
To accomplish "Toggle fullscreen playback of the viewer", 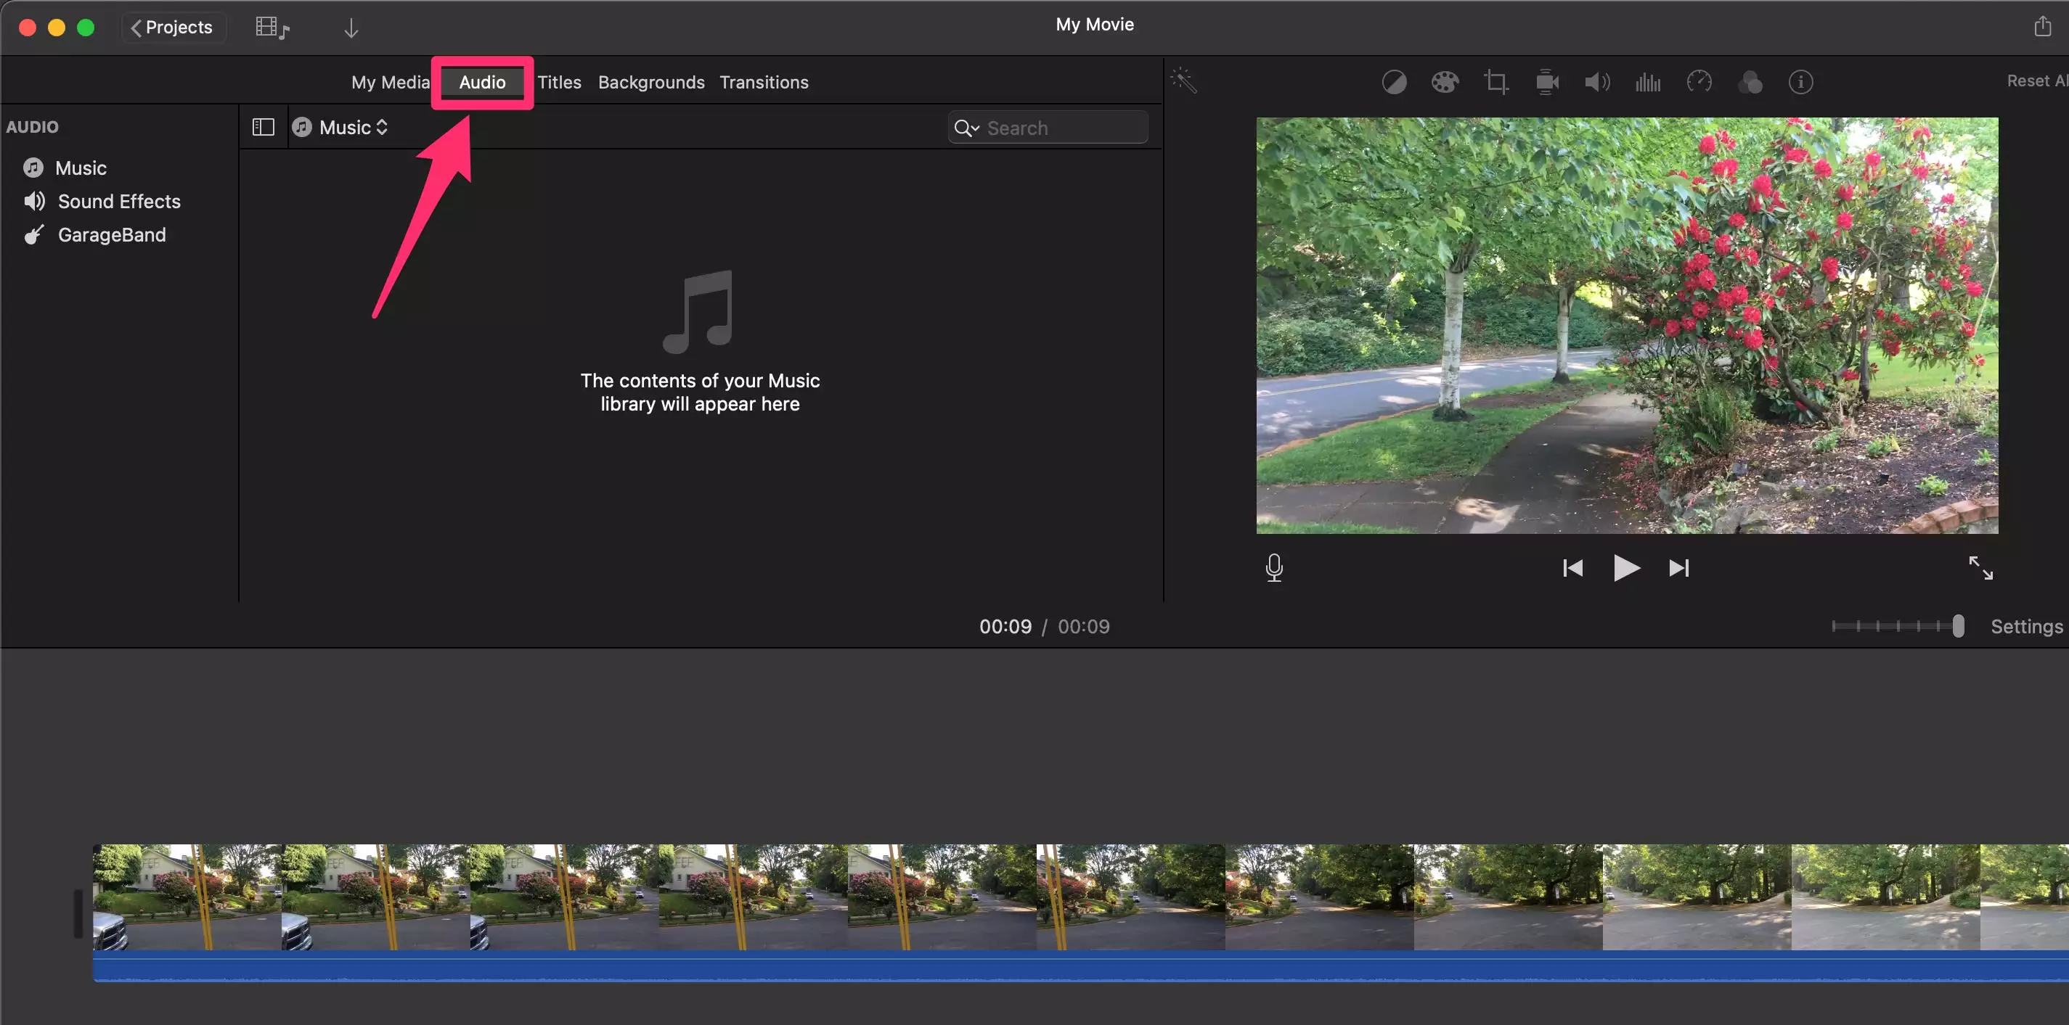I will (1980, 567).
